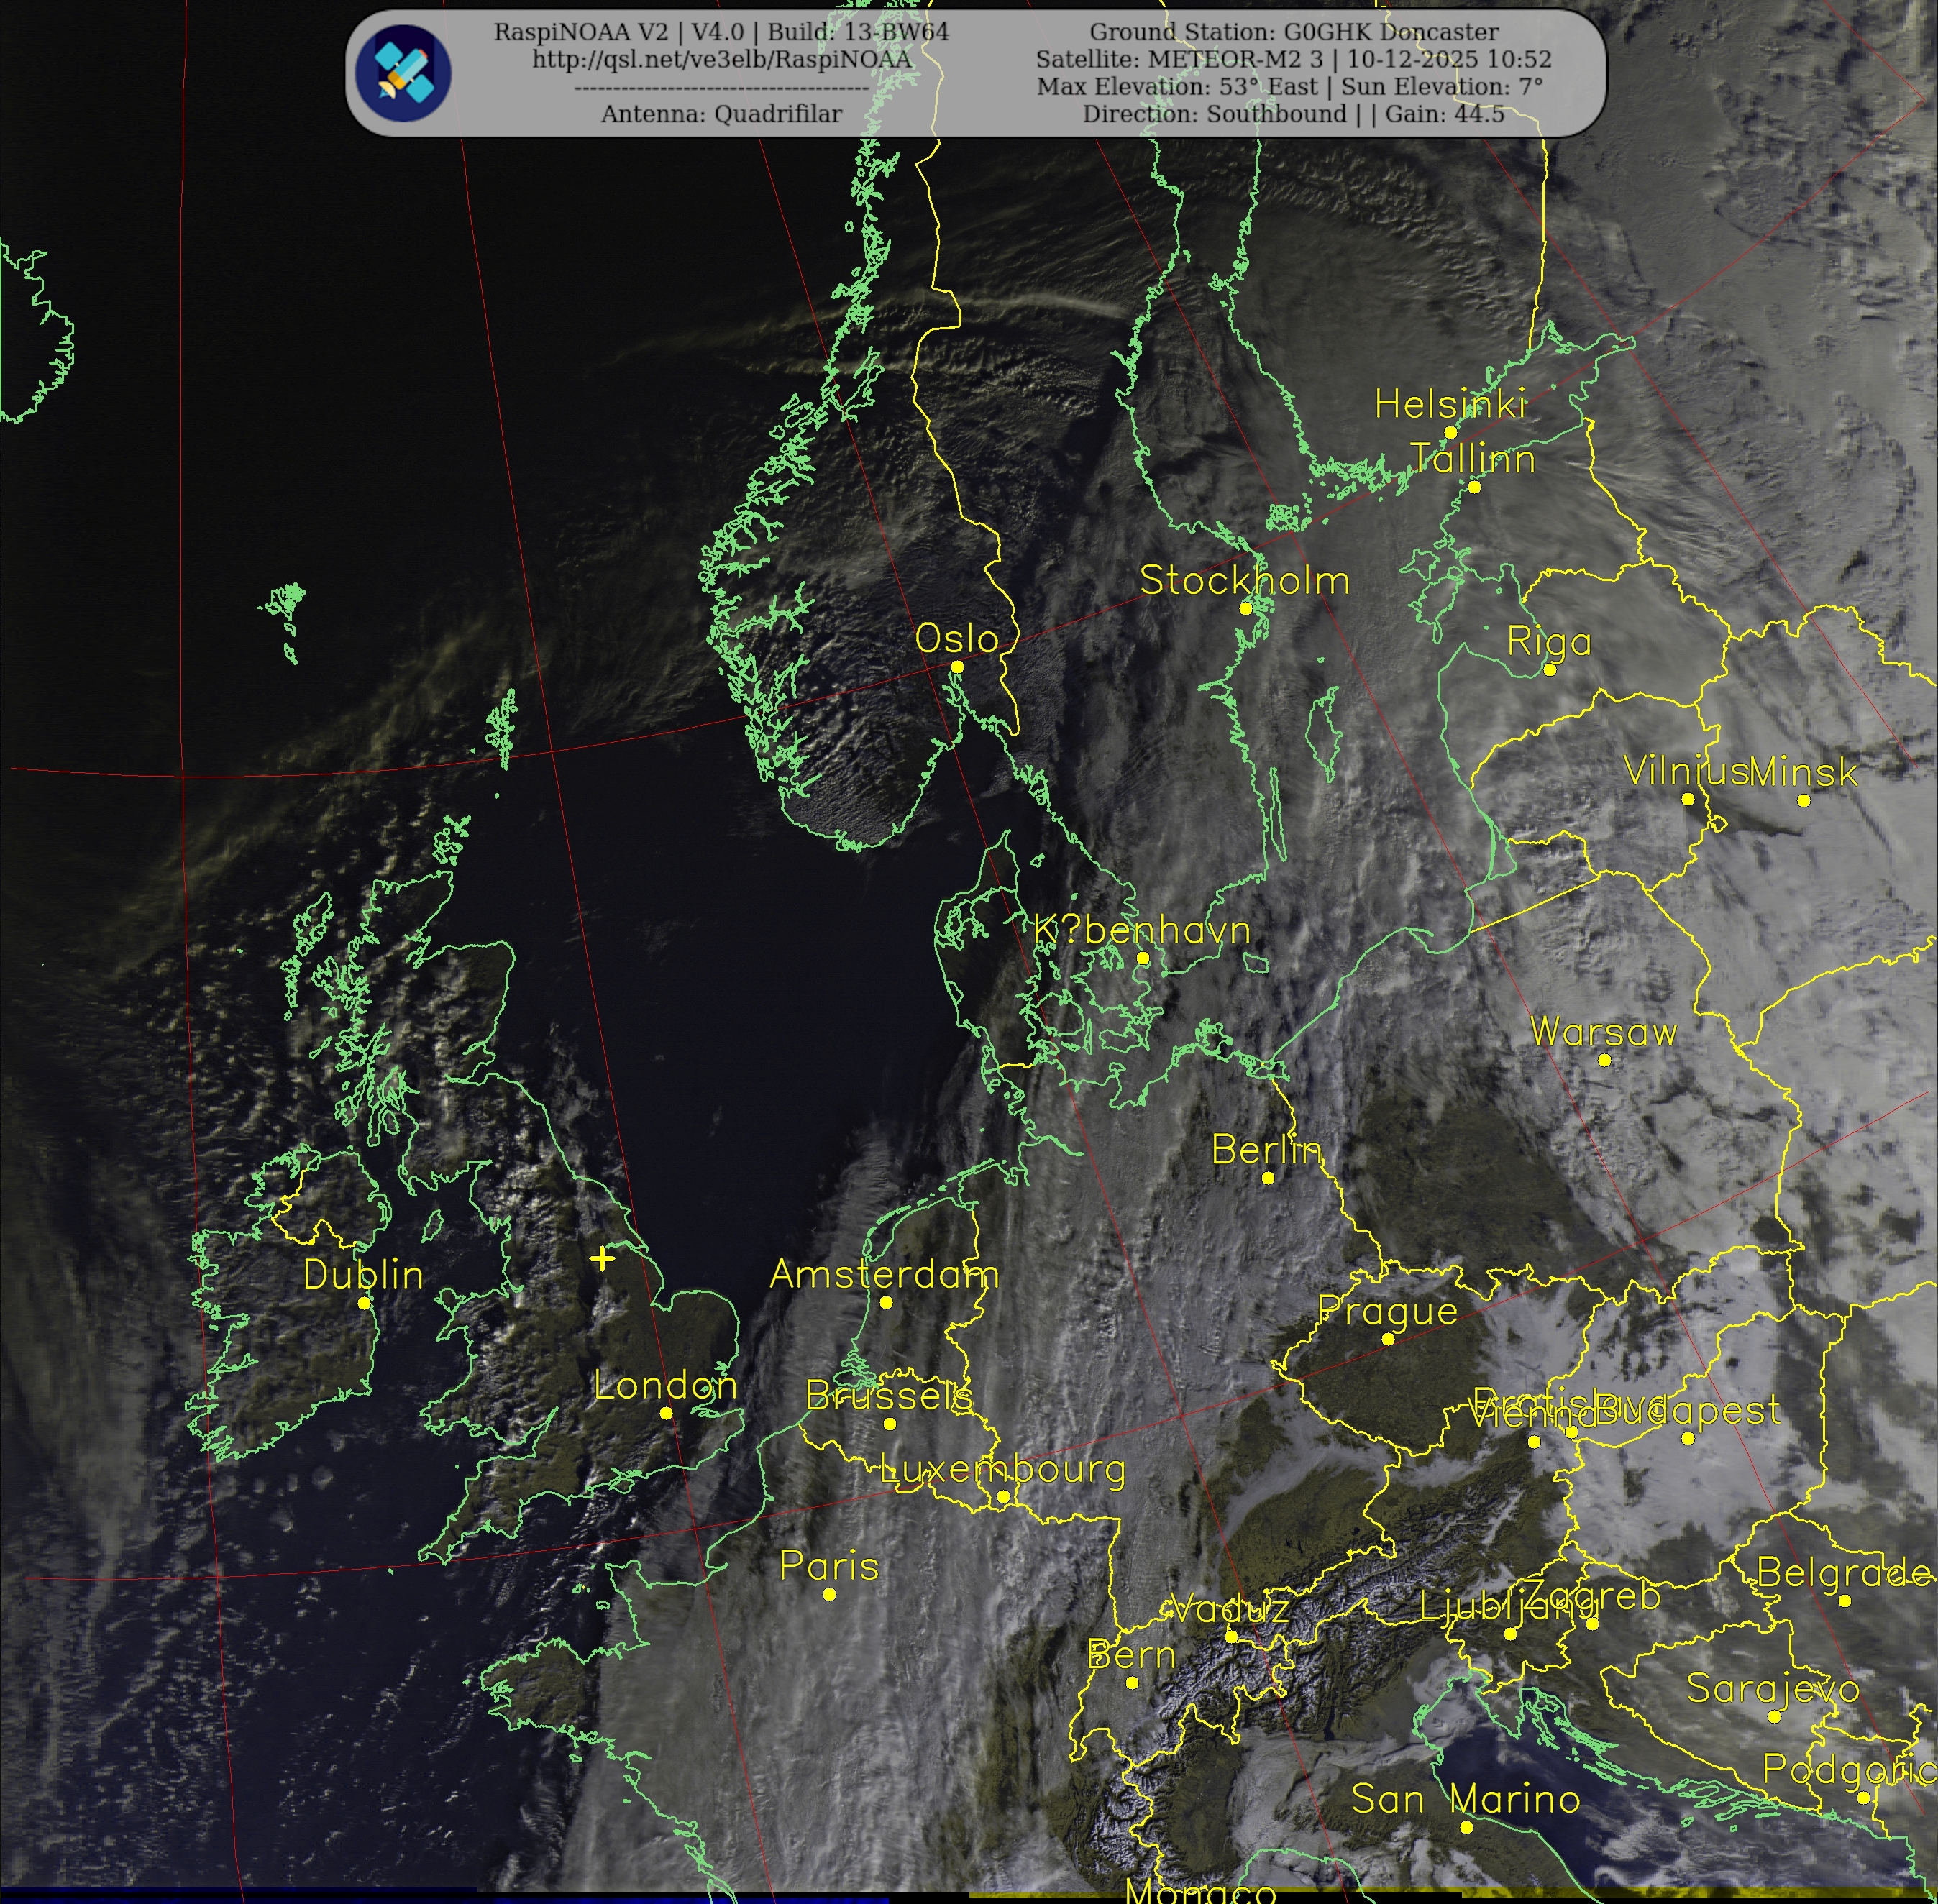Click the Stockholm city marker dot
The height and width of the screenshot is (1904, 1938).
[1246, 608]
